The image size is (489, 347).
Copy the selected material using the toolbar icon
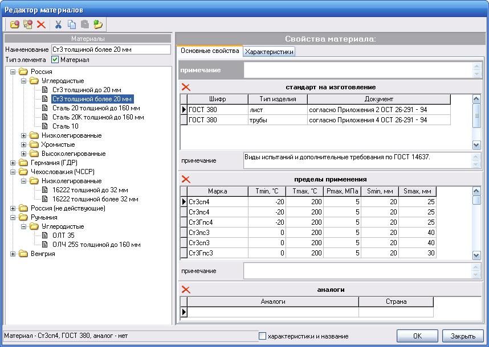click(72, 24)
